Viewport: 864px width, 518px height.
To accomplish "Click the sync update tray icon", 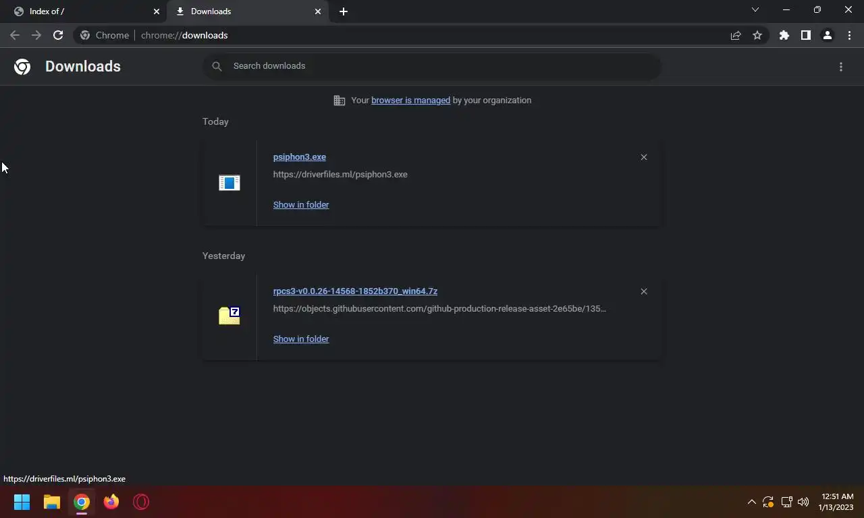I will pos(768,502).
